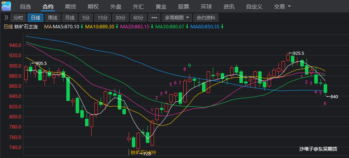Select the 15分 period
The width and height of the screenshot is (349, 158).
click(x=103, y=17)
